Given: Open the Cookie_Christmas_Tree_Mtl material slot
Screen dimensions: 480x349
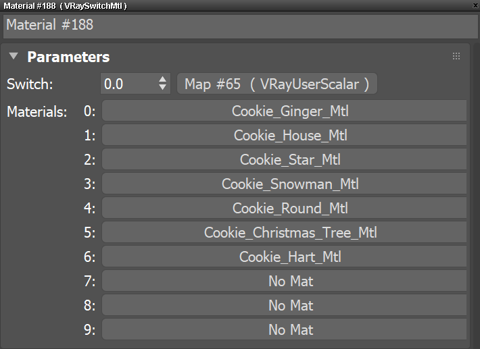Looking at the screenshot, I should tap(284, 232).
